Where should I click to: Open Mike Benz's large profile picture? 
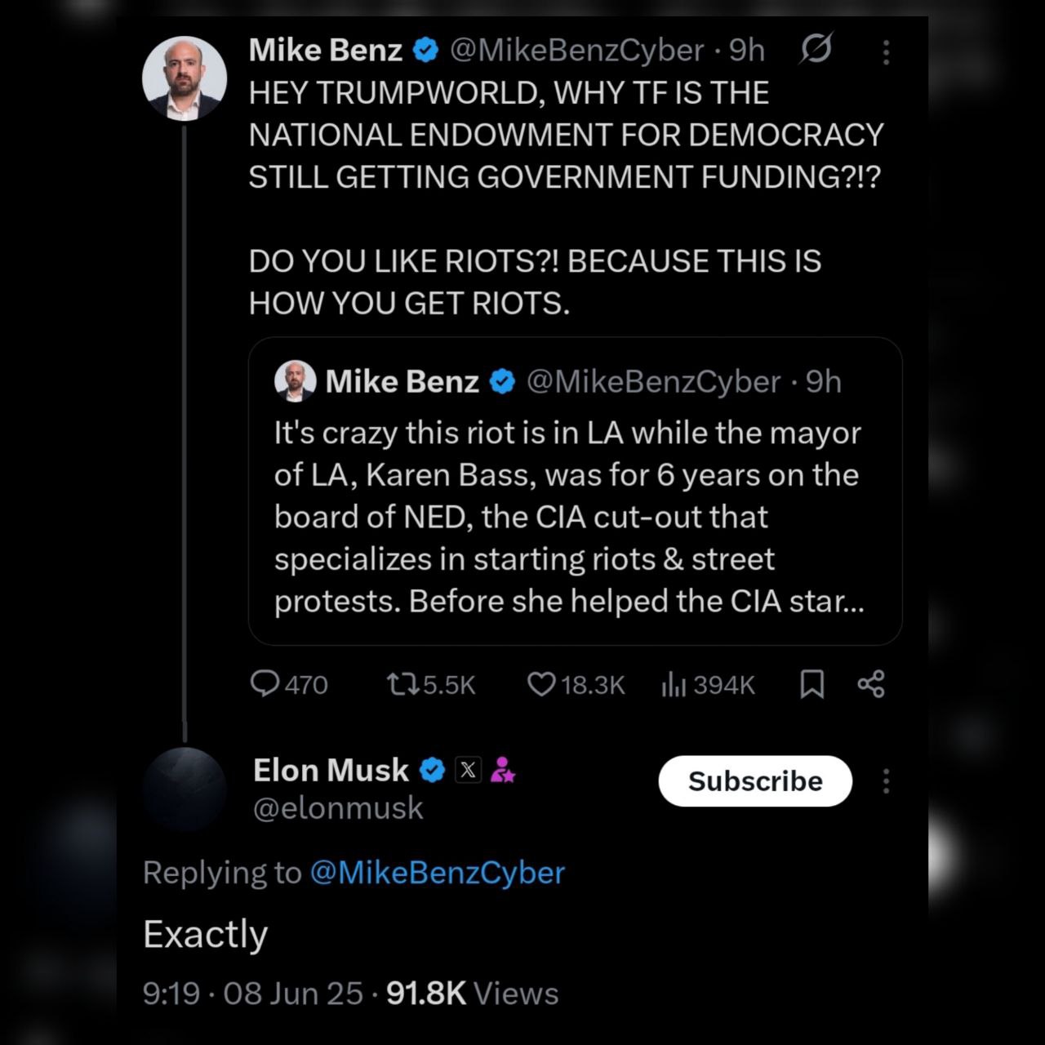click(185, 78)
